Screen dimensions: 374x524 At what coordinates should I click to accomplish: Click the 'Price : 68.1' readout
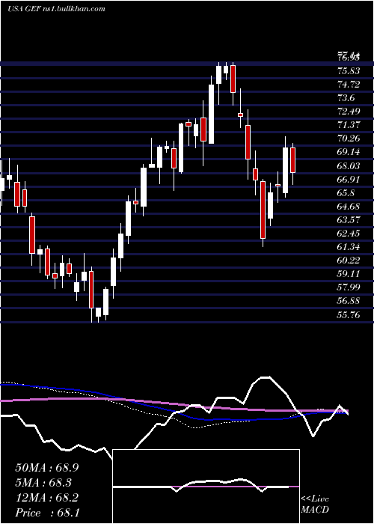(x=47, y=513)
